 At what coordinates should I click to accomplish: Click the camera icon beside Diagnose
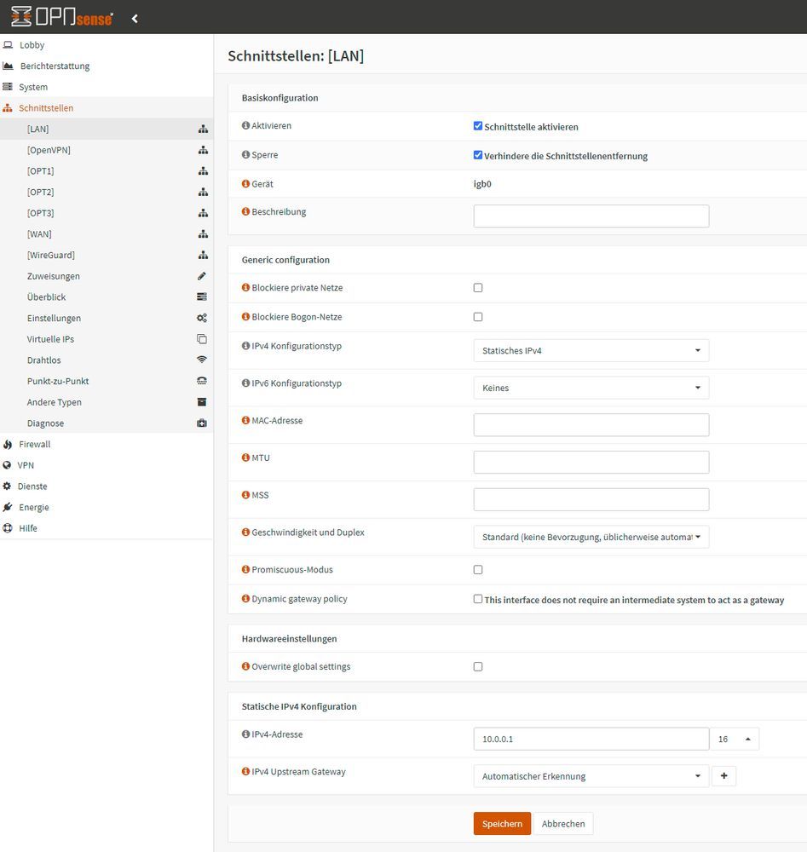tap(202, 423)
